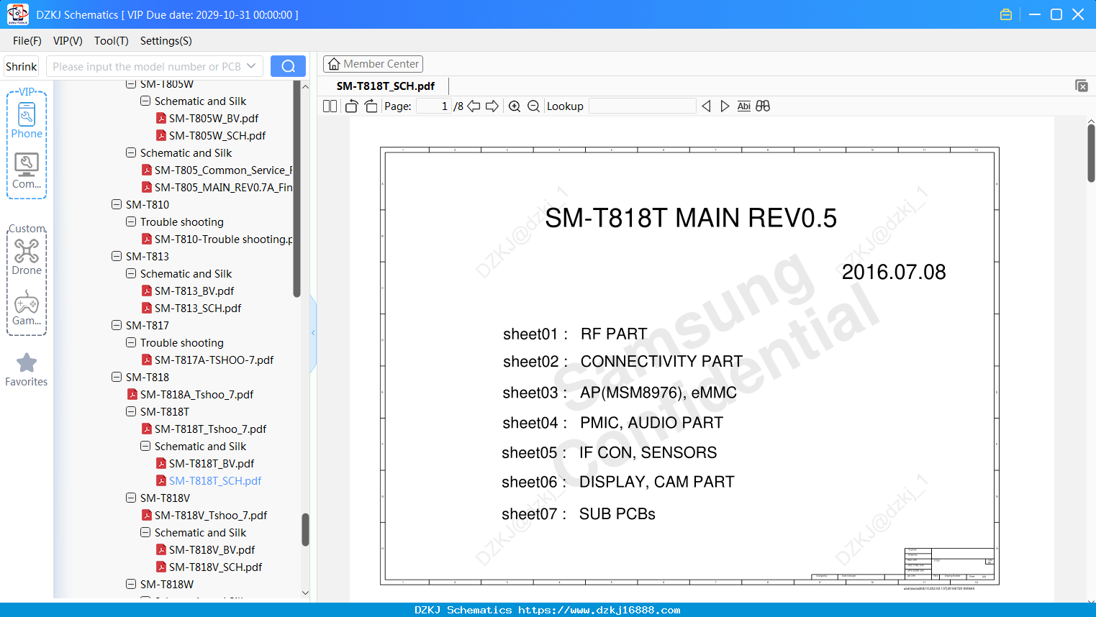Toggle the Abi text match option
Image resolution: width=1096 pixels, height=617 pixels.
click(744, 106)
